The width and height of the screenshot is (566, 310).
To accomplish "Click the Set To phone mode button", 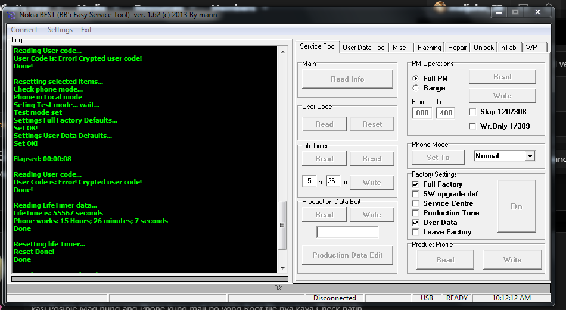I will 438,157.
